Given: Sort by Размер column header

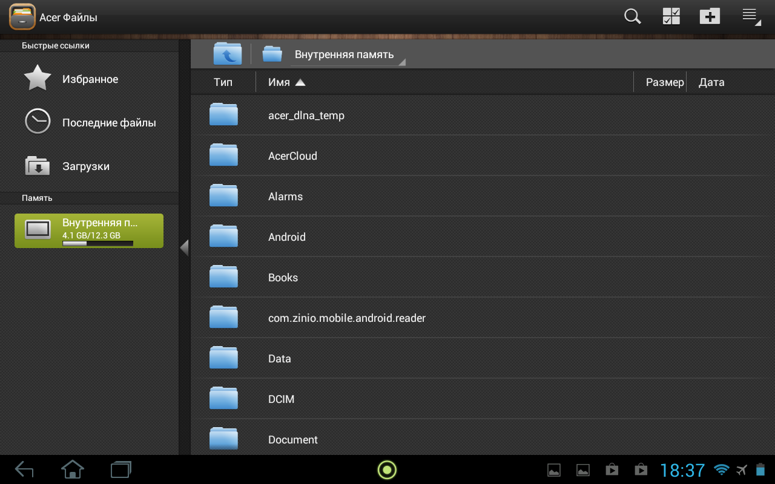Looking at the screenshot, I should (664, 82).
